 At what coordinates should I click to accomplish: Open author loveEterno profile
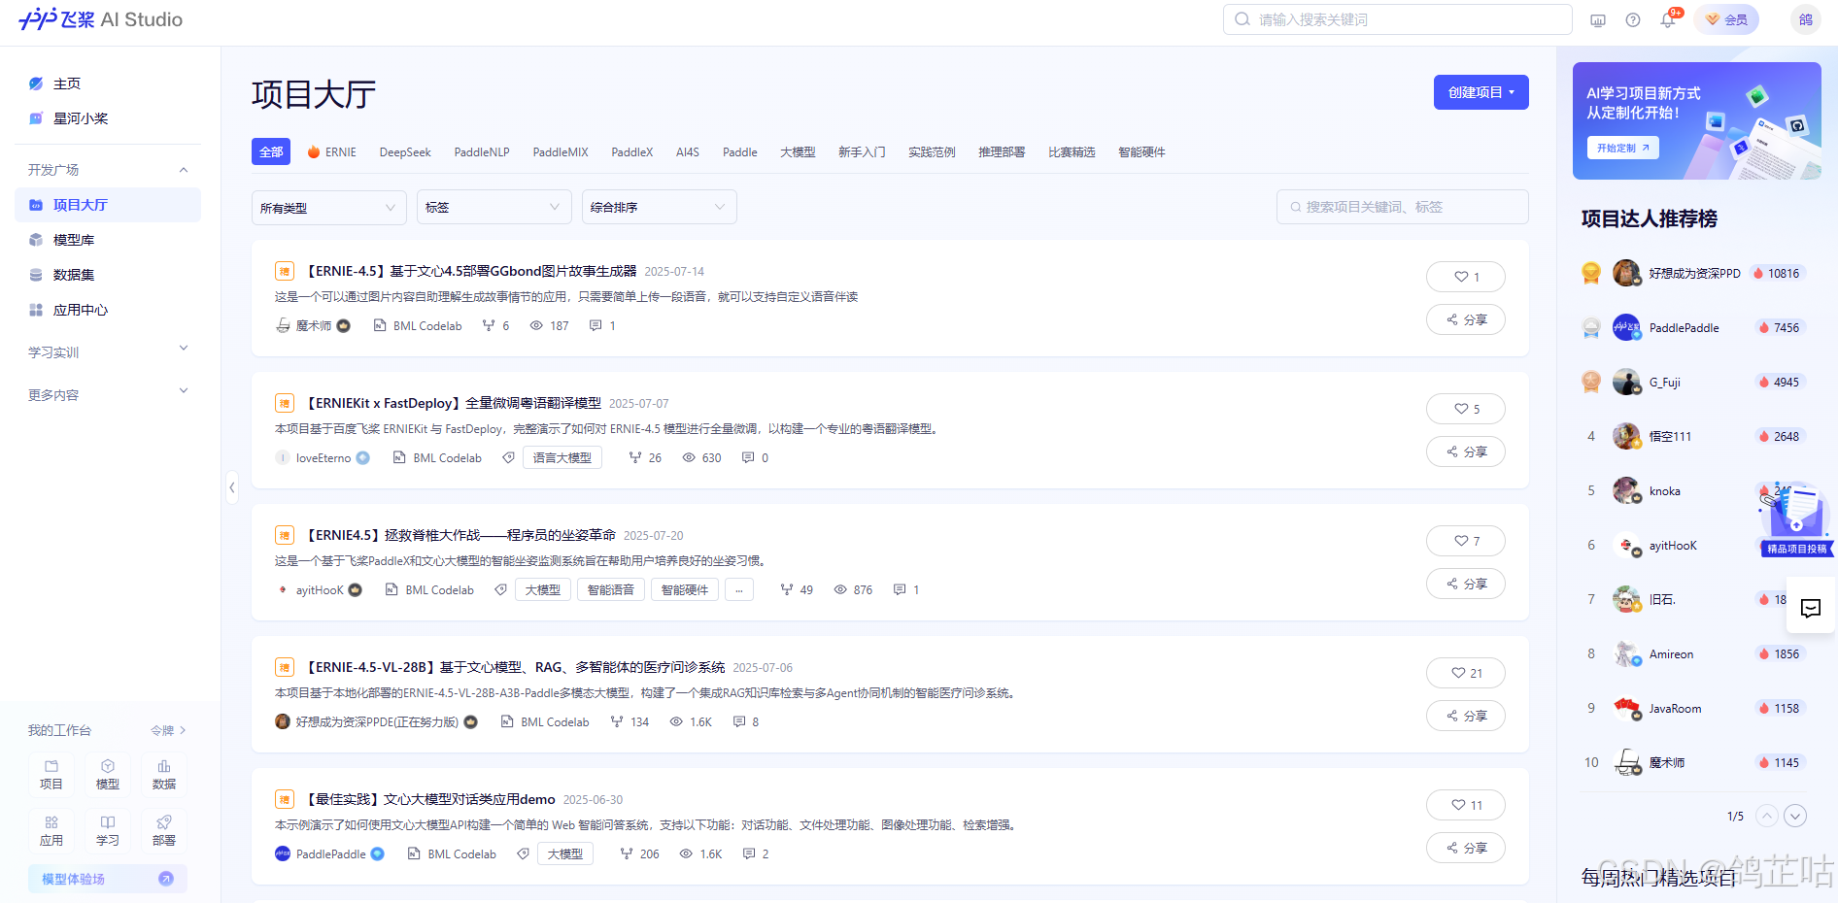tap(323, 458)
